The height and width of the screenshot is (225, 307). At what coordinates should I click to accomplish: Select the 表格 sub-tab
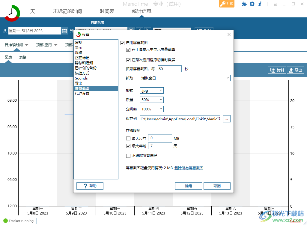23,57
